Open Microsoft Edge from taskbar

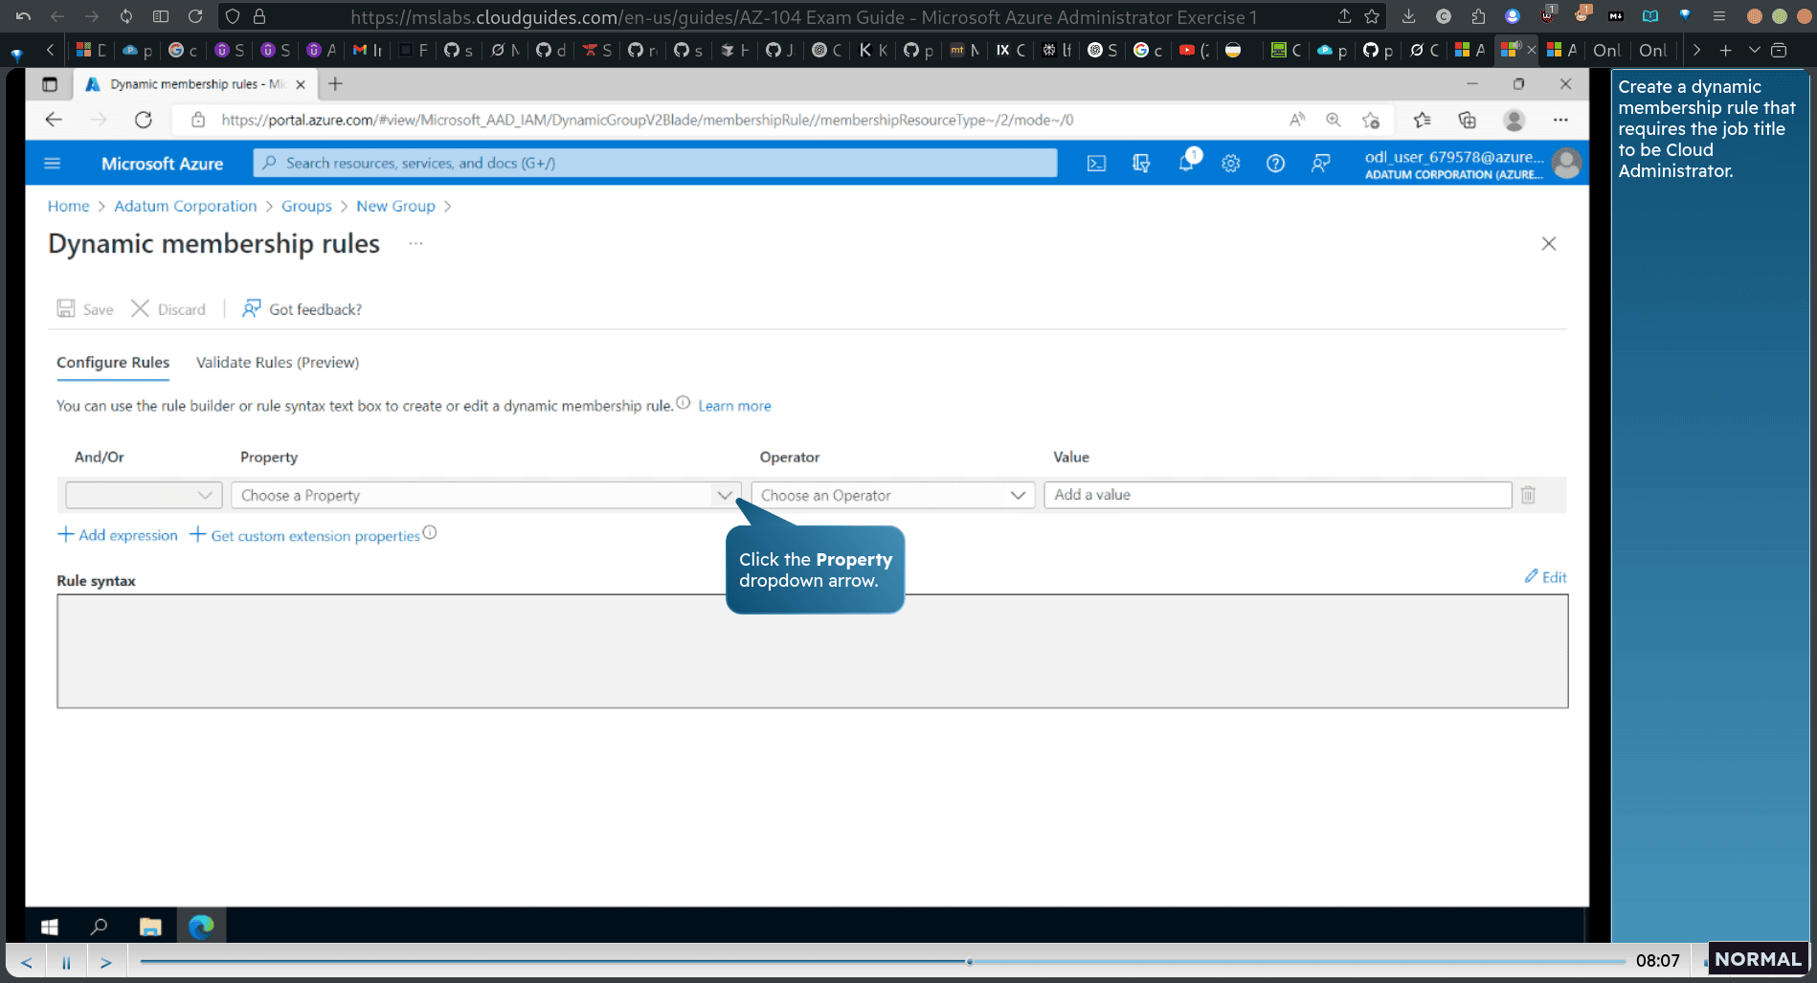[x=201, y=927]
